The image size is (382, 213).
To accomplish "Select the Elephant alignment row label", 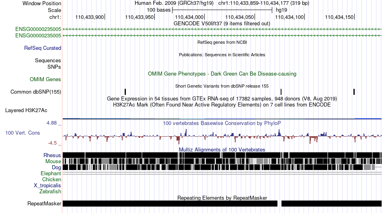I will [51, 173].
